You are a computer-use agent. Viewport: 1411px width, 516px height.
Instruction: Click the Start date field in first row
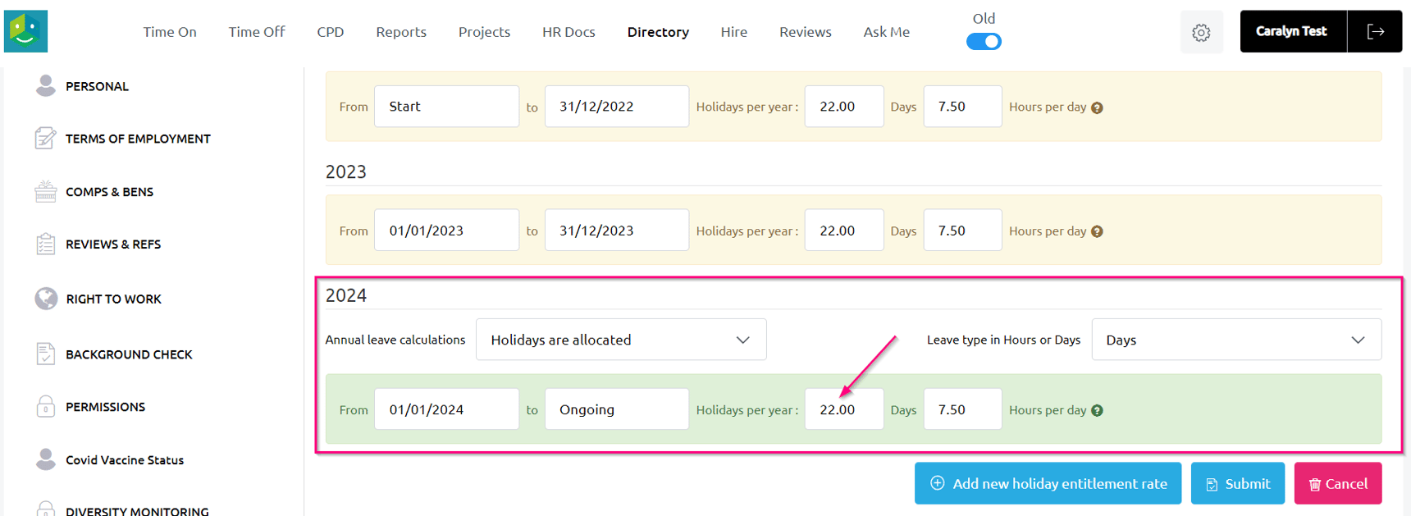pyautogui.click(x=446, y=107)
